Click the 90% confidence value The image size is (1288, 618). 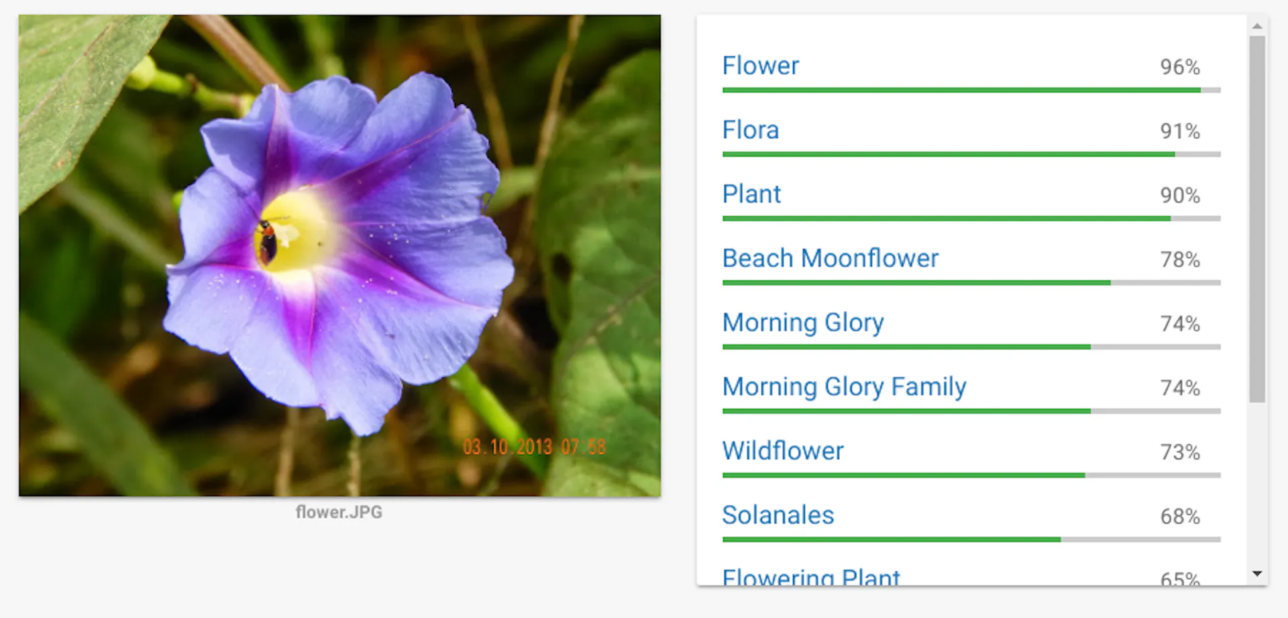pyautogui.click(x=1180, y=196)
